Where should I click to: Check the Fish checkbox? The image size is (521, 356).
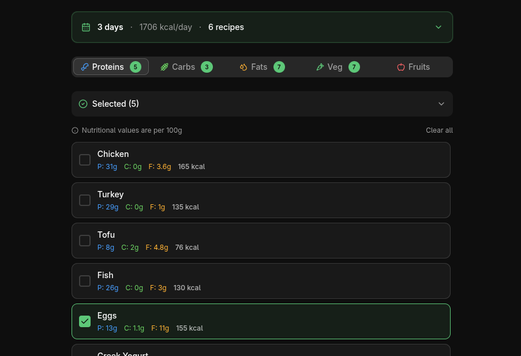[x=85, y=281]
